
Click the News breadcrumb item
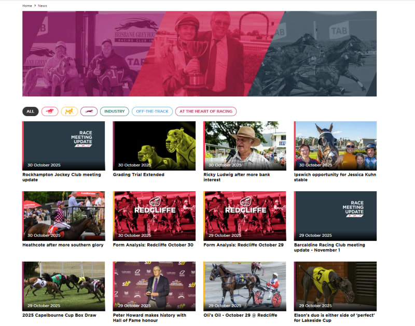point(43,6)
